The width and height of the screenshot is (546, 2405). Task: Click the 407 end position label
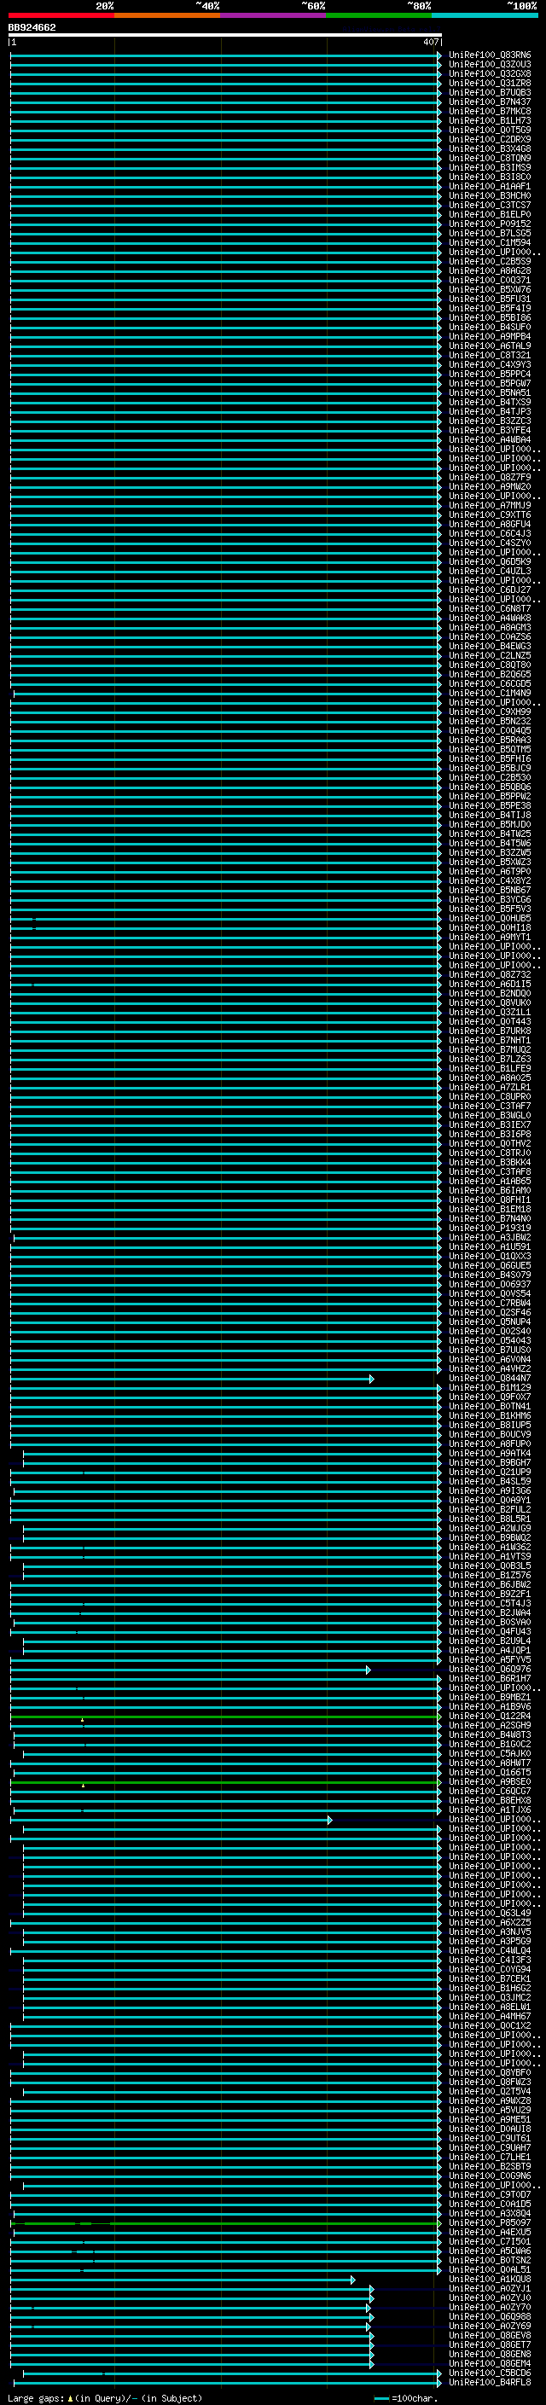tap(430, 42)
